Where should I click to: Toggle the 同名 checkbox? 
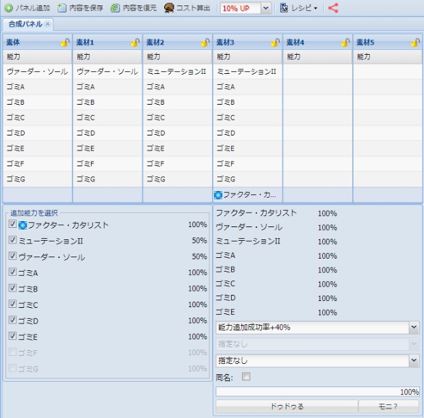pos(246,376)
